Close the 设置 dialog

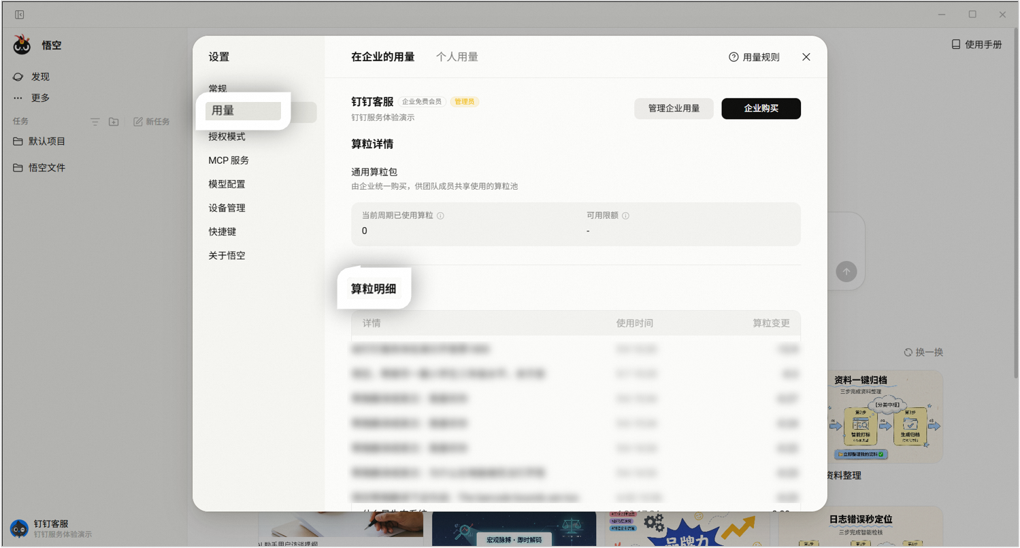tap(806, 57)
